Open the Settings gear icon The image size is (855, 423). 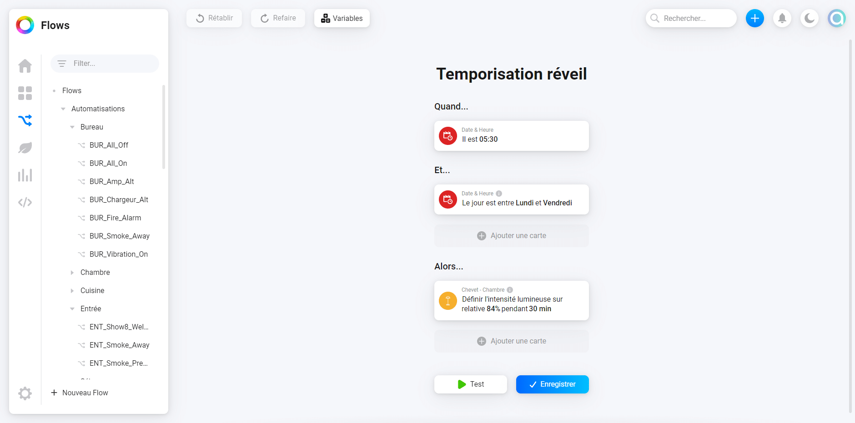[x=25, y=393]
